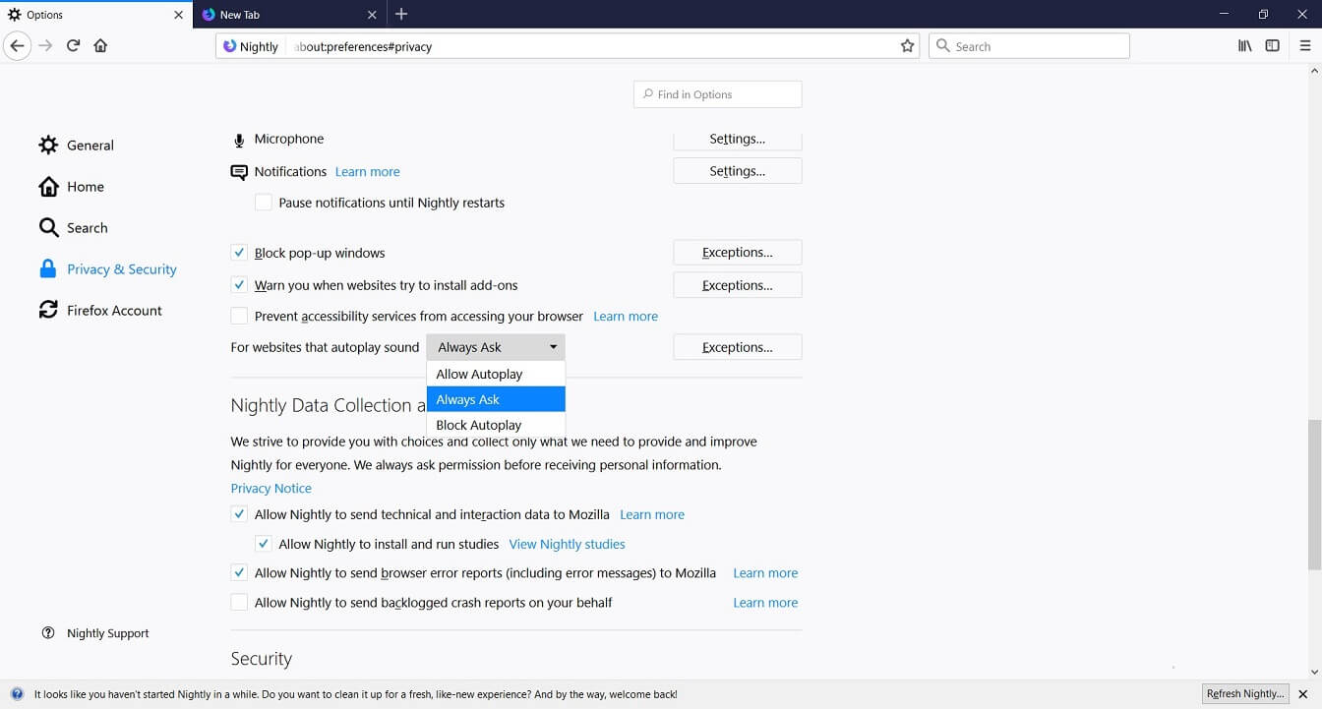Open Learn more about error reports
The height and width of the screenshot is (709, 1322).
765,573
